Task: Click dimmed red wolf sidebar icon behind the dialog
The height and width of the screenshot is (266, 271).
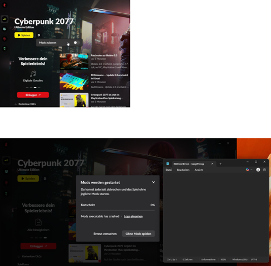Action: pos(6,182)
